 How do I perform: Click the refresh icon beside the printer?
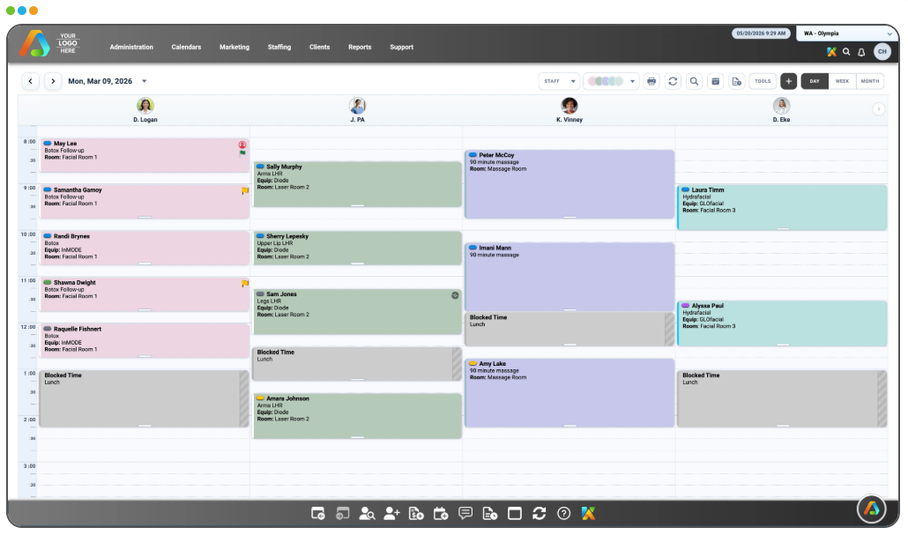673,82
